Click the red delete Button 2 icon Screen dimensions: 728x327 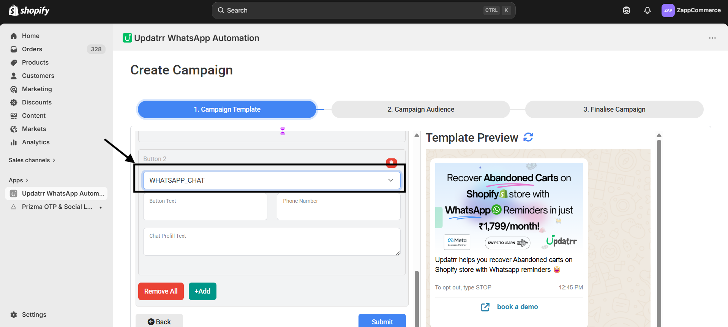click(x=391, y=163)
